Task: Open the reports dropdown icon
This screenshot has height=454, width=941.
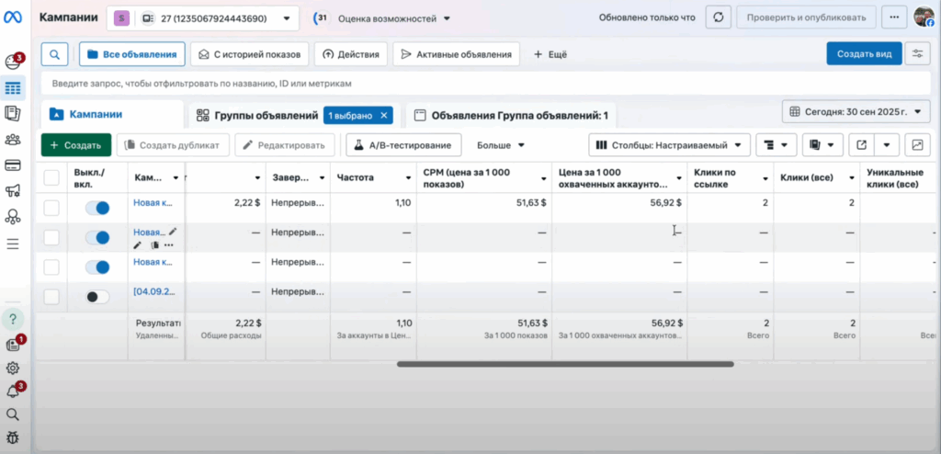Action: 822,144
